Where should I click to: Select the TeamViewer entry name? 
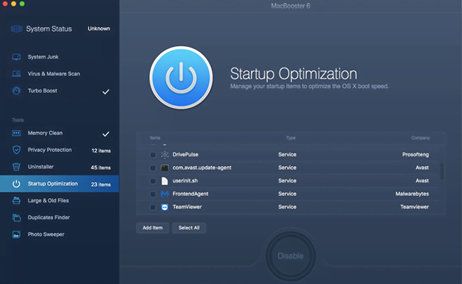point(187,207)
